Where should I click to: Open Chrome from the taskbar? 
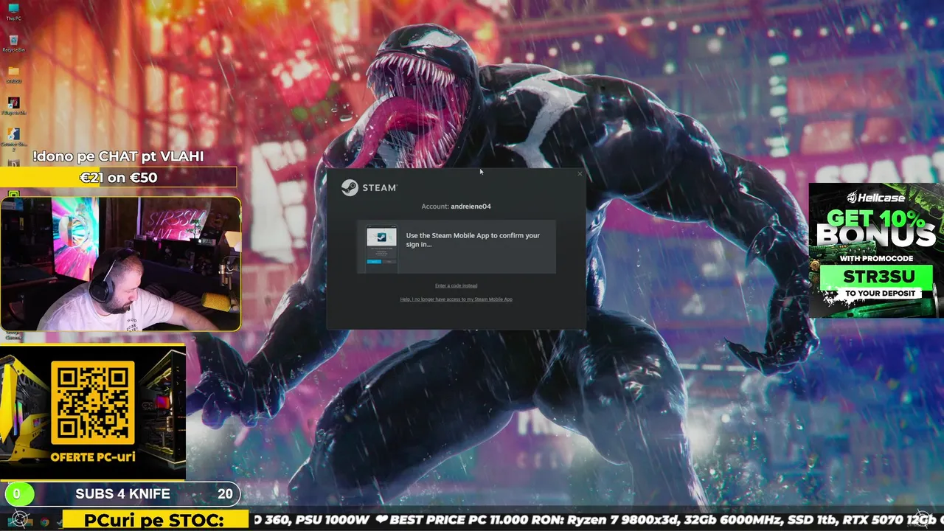point(44,521)
